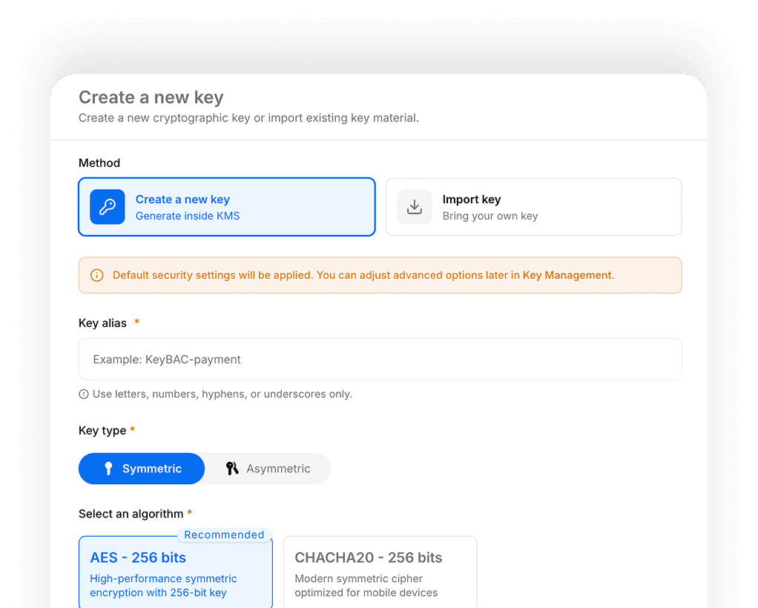
Task: Select the Create a new key method card
Action: pyautogui.click(x=227, y=207)
